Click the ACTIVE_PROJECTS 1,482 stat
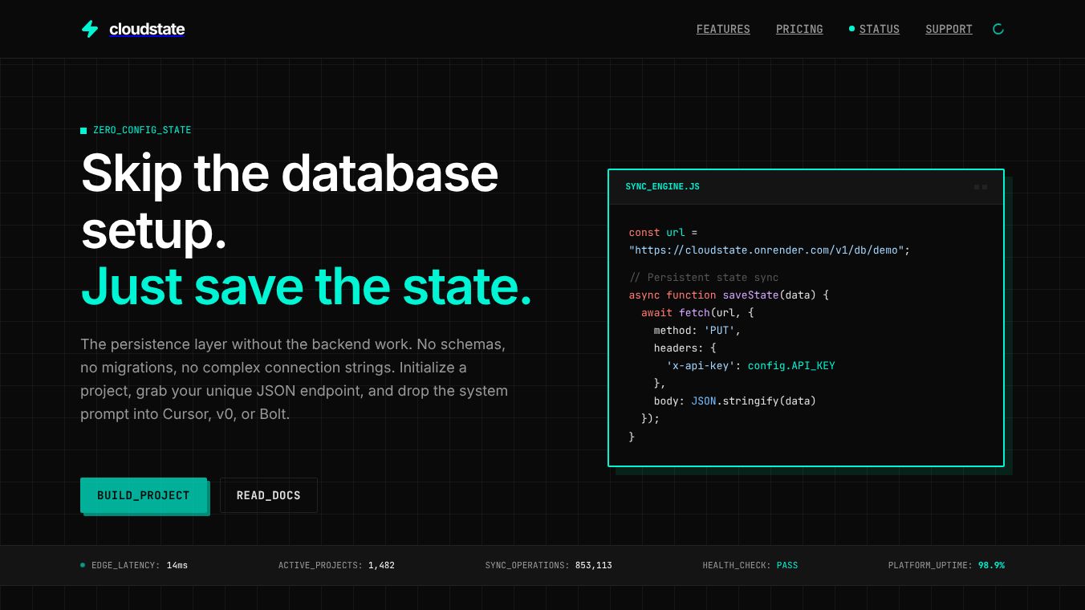This screenshot has width=1085, height=610. pyautogui.click(x=336, y=565)
